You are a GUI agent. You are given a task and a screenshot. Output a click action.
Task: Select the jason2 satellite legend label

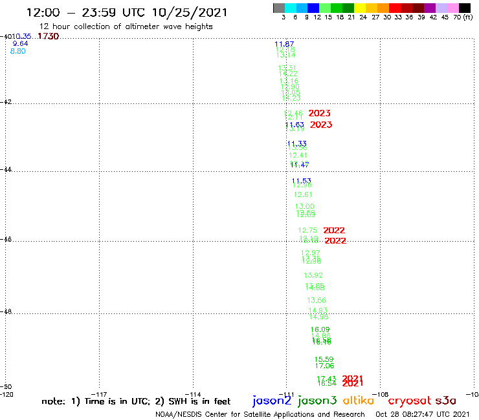coord(272,401)
